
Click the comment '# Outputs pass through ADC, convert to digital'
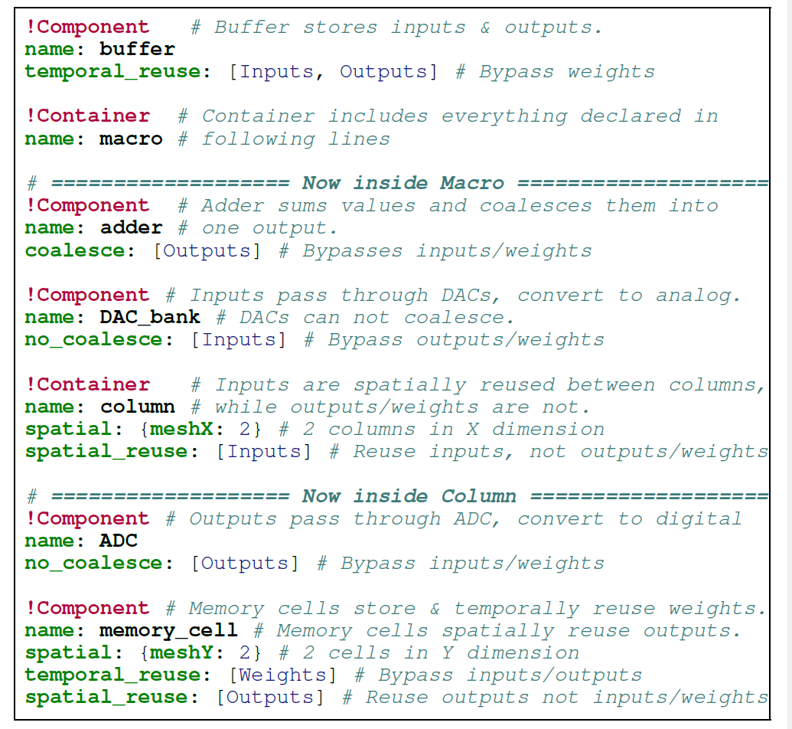(454, 518)
